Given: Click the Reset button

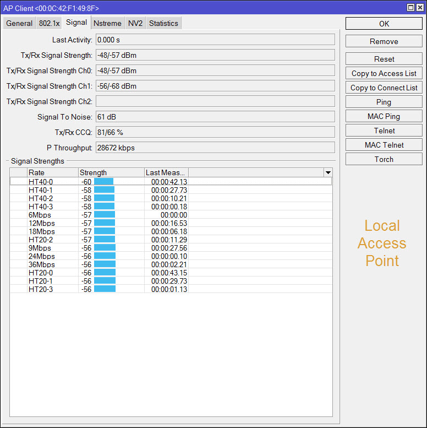Looking at the screenshot, I should 384,59.
